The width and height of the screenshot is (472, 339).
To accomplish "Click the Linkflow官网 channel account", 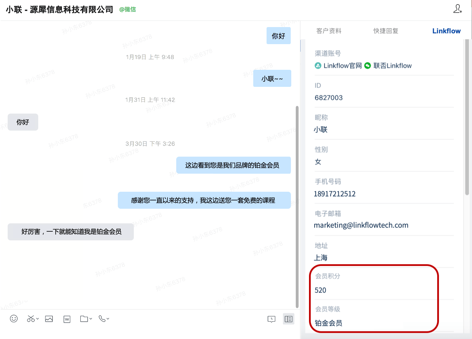I will pos(338,66).
